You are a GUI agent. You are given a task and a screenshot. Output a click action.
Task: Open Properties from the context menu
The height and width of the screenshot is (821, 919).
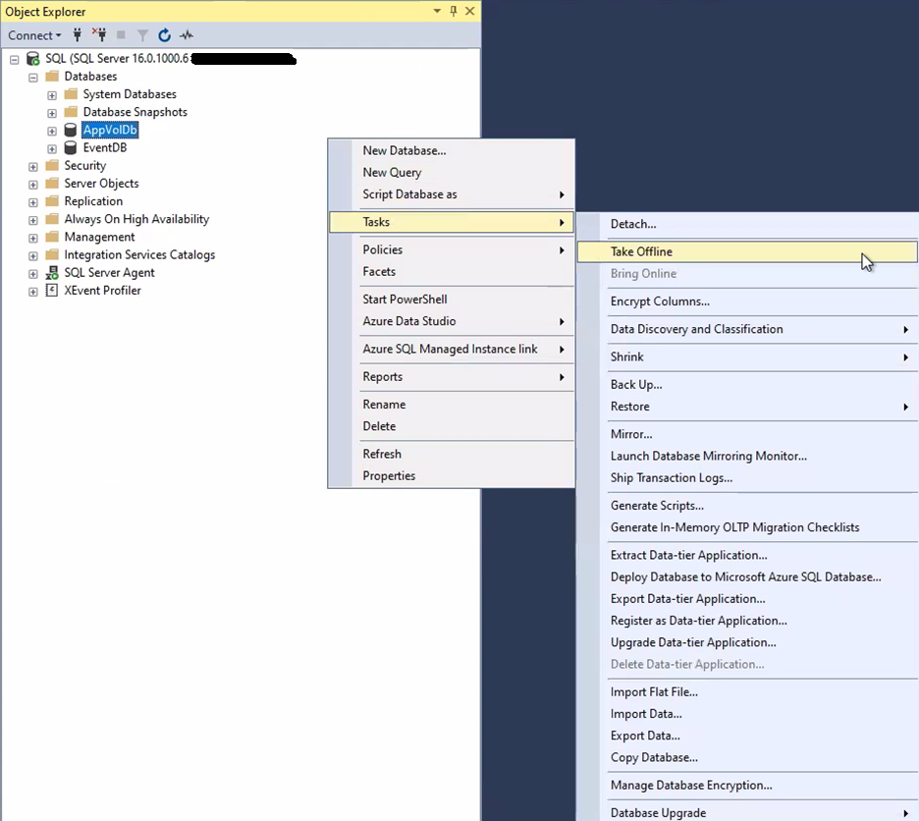click(389, 476)
